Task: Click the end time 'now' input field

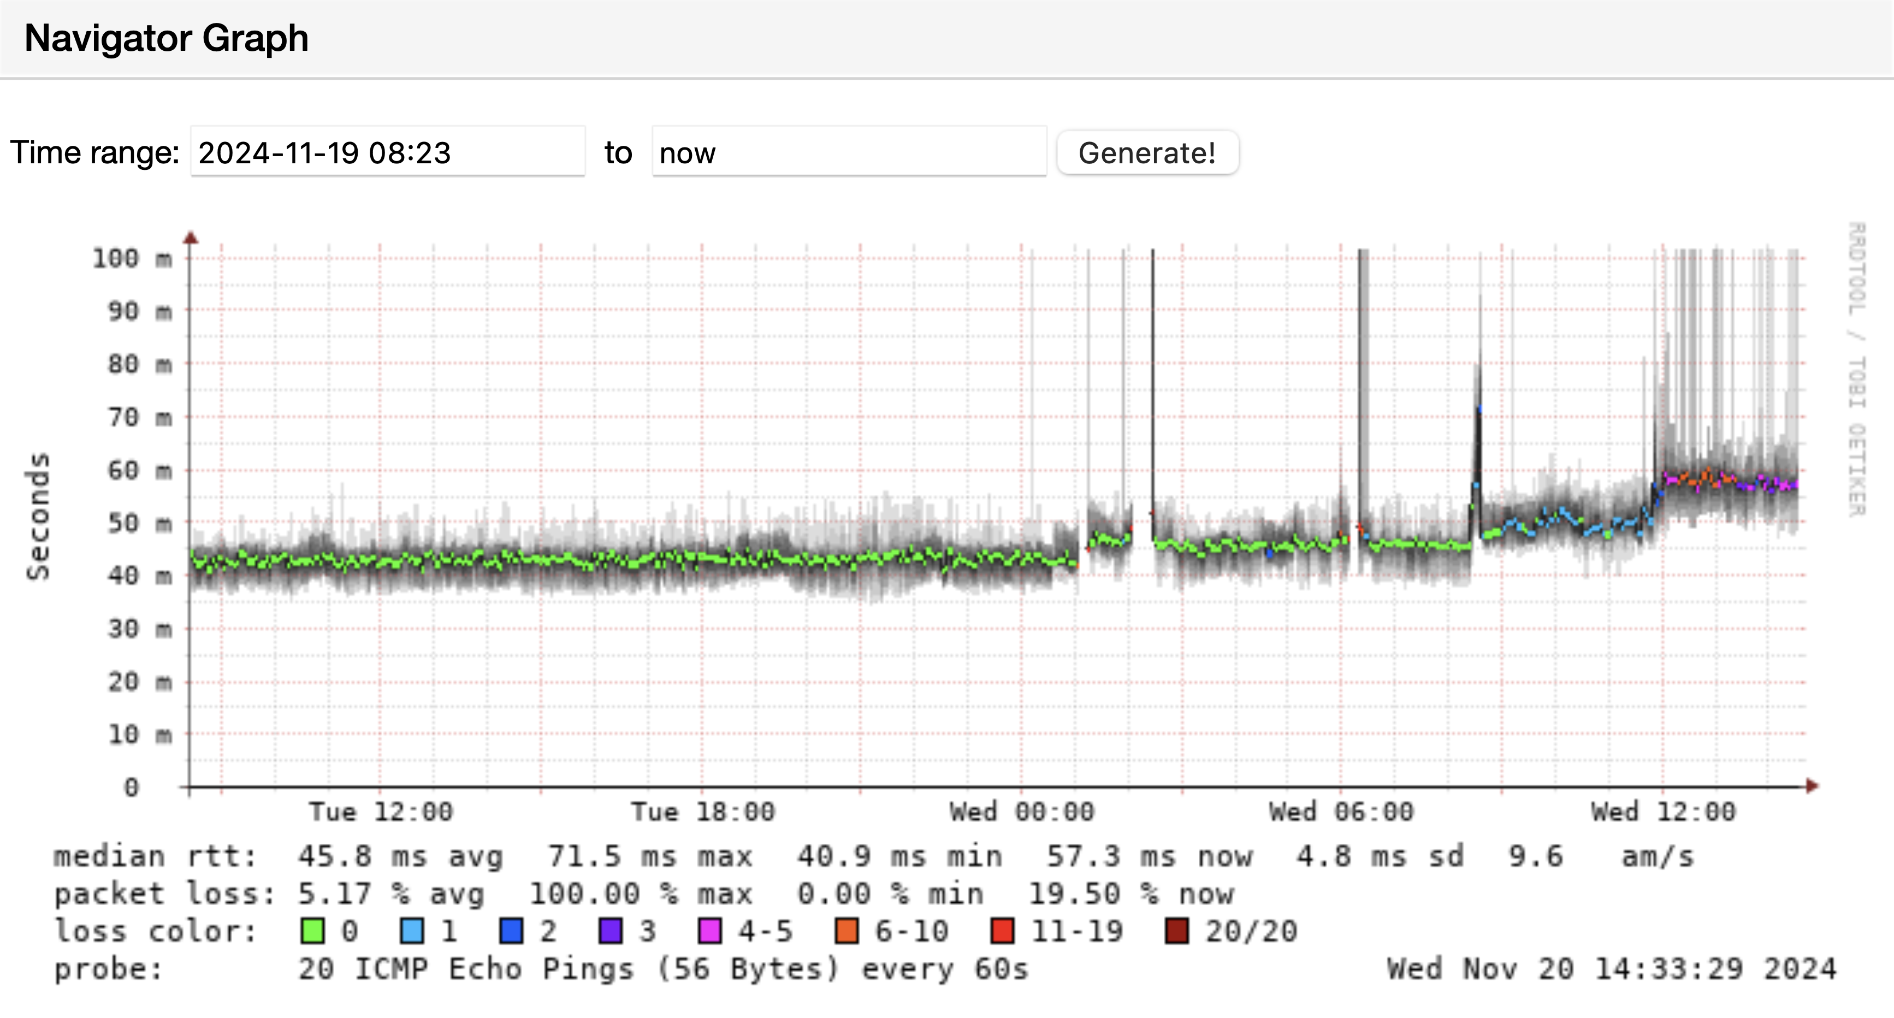Action: (849, 152)
